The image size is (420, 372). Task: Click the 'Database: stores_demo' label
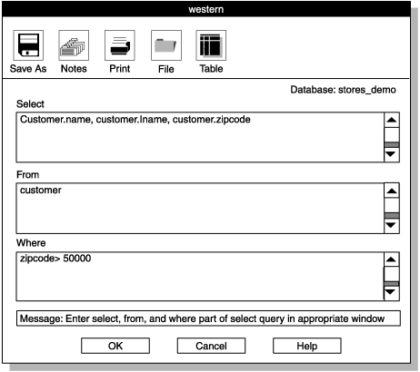tap(343, 90)
